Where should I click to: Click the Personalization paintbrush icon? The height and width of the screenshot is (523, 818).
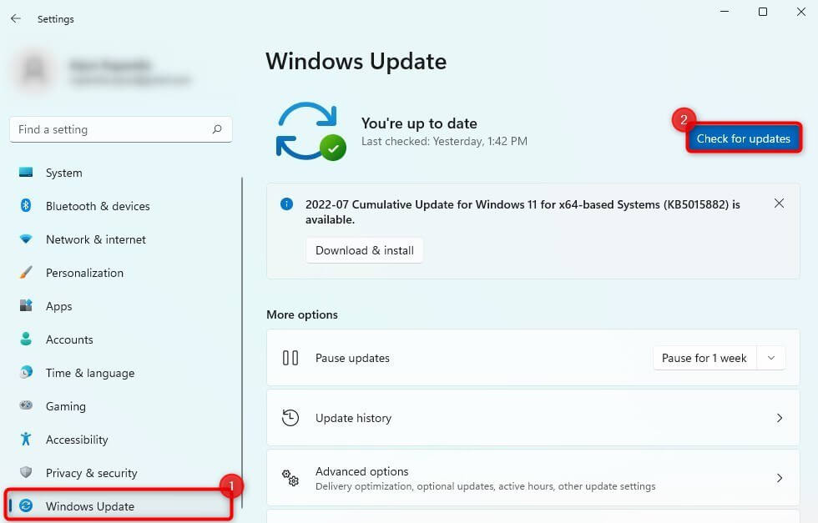pos(26,272)
